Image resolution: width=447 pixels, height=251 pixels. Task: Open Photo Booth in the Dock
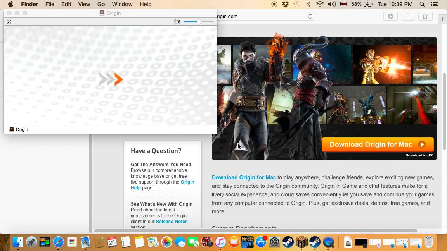(x=207, y=242)
